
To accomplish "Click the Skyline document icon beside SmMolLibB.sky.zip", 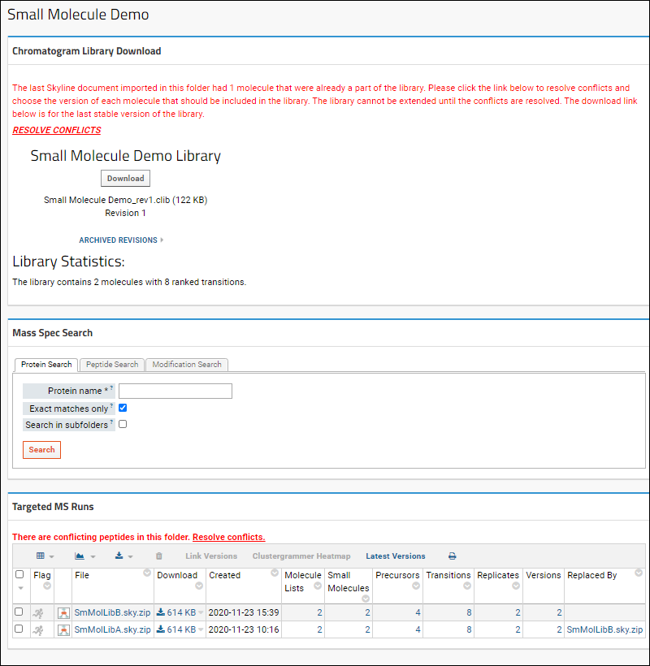I will (x=63, y=613).
